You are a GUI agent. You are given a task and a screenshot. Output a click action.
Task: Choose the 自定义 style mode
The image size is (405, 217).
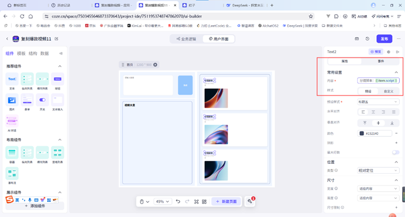click(x=389, y=91)
